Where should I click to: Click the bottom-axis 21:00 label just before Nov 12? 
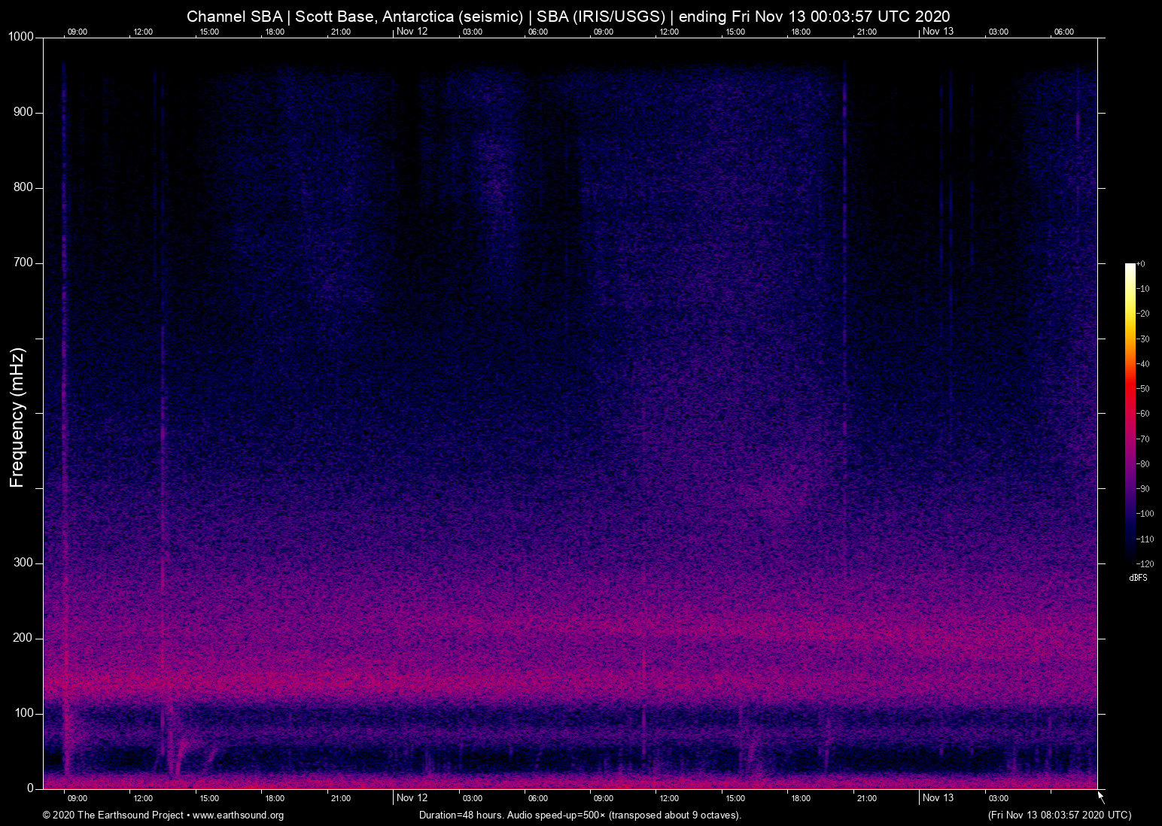pyautogui.click(x=341, y=798)
